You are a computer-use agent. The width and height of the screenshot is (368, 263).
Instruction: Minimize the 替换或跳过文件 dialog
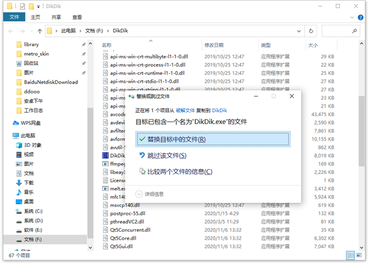pyautogui.click(x=256, y=96)
